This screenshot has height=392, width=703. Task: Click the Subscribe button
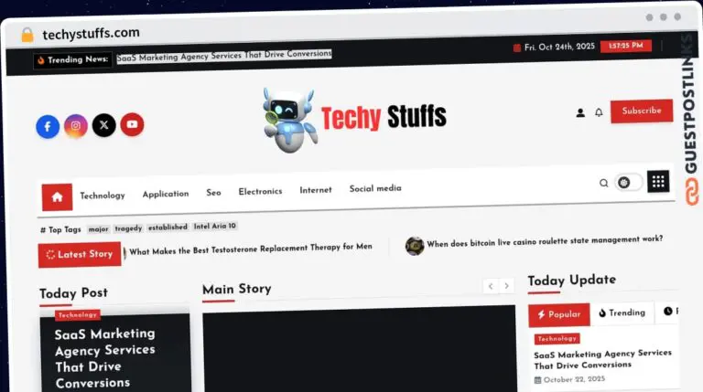[642, 111]
